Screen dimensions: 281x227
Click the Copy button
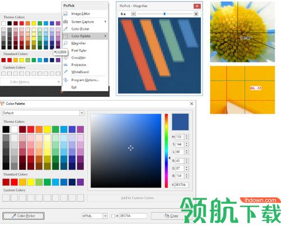[171, 216]
